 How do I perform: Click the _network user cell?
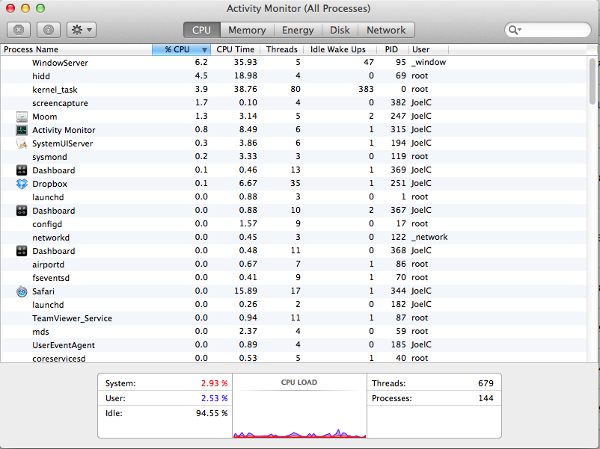pyautogui.click(x=429, y=237)
